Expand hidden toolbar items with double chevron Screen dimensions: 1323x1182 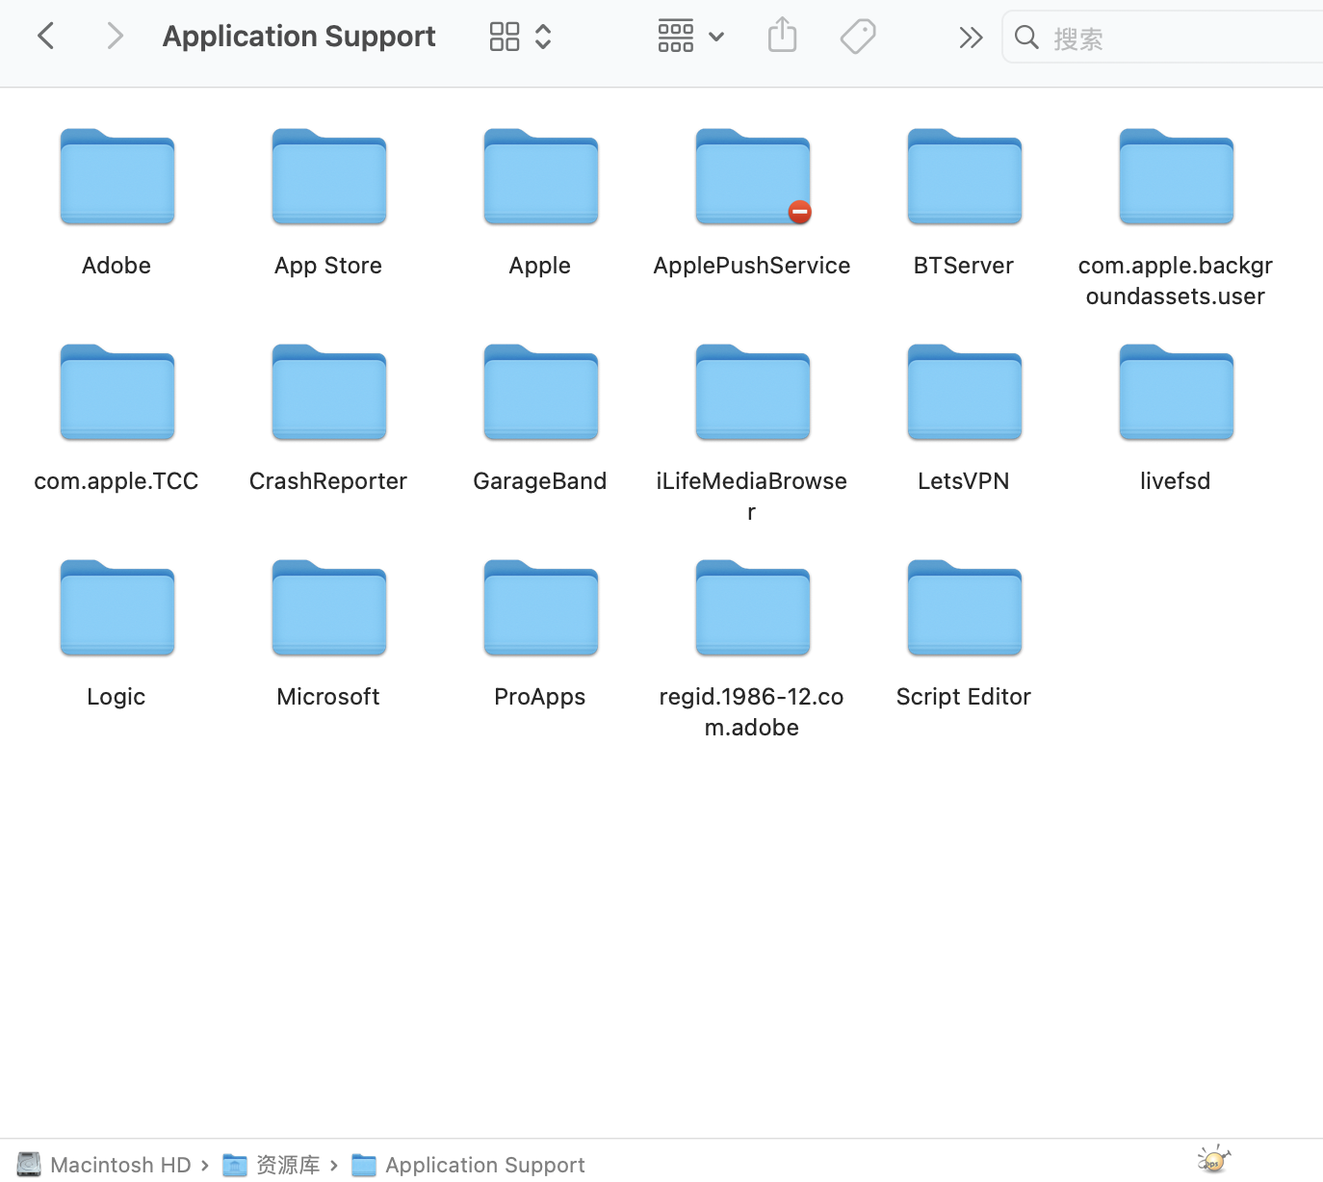point(971,38)
